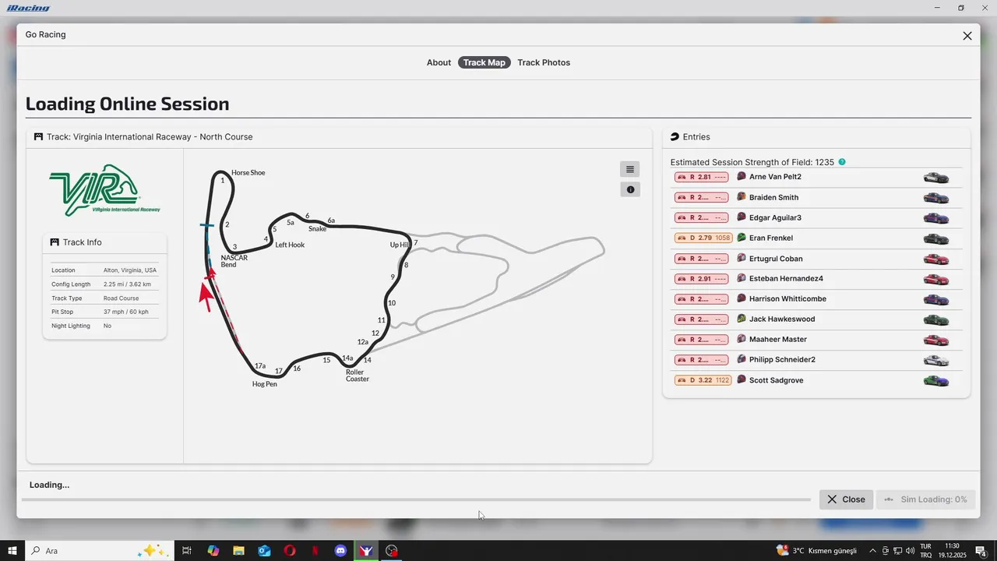
Task: Click the Snake label on track map
Action: [317, 229]
